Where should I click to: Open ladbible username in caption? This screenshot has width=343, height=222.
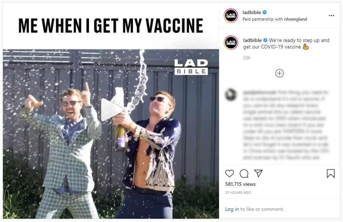252,40
